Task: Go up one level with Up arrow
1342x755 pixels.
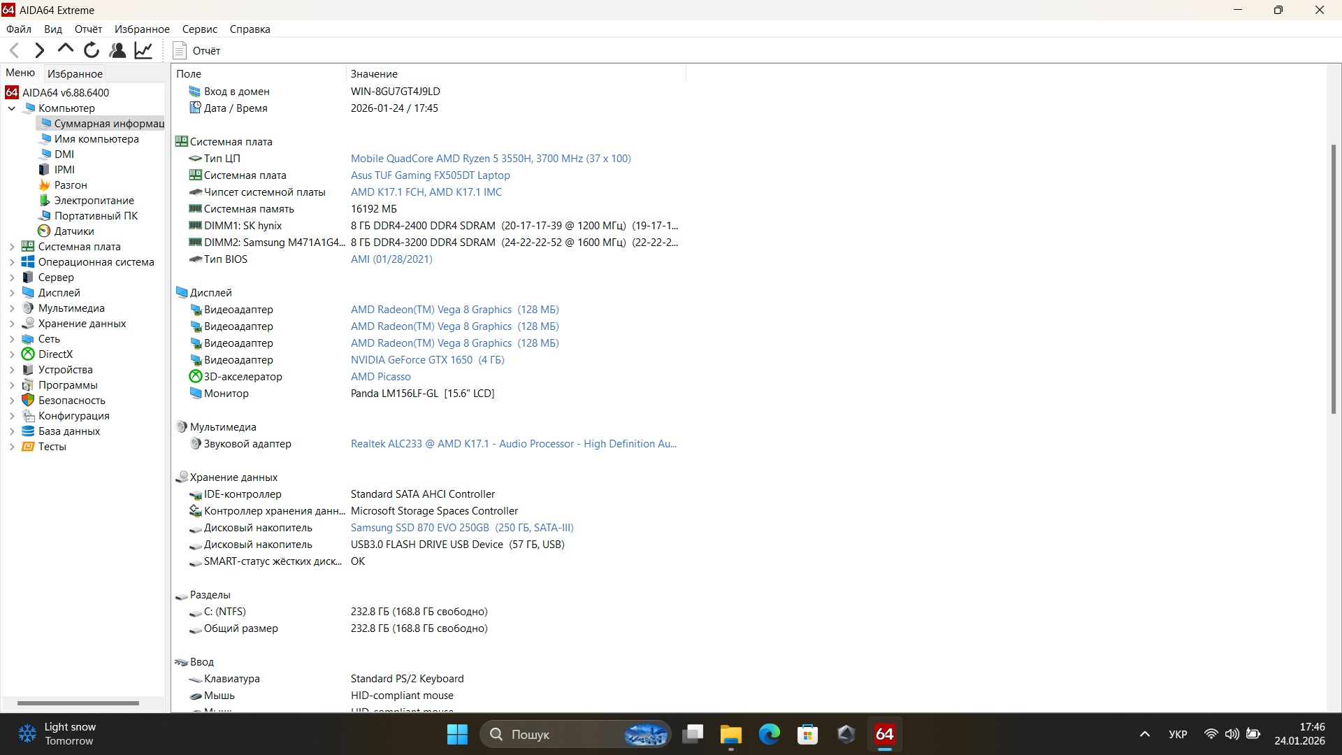Action: [65, 50]
